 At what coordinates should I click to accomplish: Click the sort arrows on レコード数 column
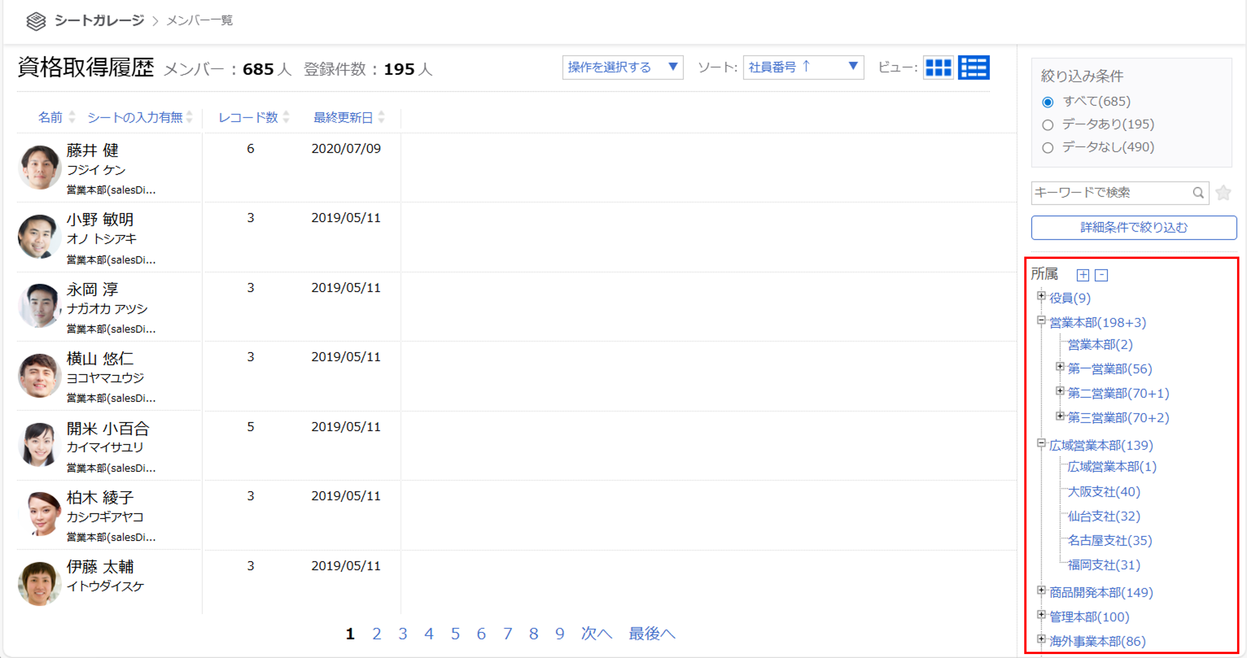click(286, 117)
